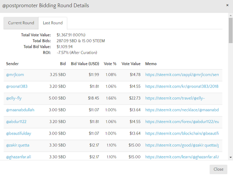Image resolution: width=233 pixels, height=176 pixels.
Task: Open the steemit.com/blockchain memo link
Action: (182, 133)
